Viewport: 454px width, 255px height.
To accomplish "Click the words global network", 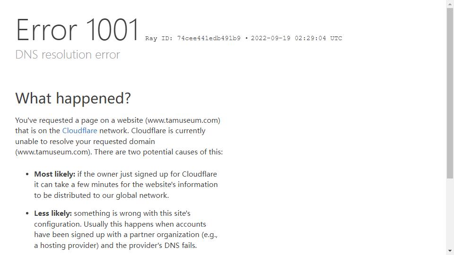I will (142, 195).
